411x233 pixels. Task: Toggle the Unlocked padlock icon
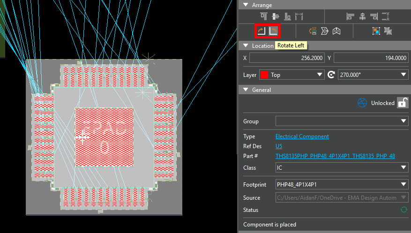[402, 103]
